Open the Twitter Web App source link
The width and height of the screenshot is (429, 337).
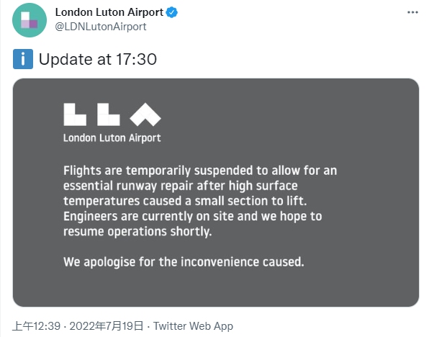tap(193, 326)
